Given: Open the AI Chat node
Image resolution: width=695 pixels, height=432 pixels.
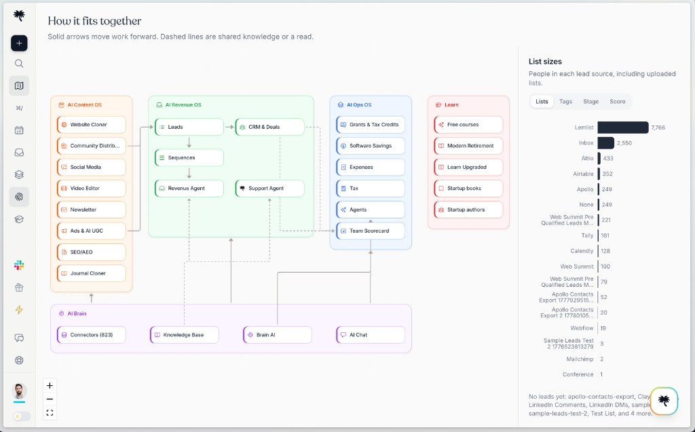Looking at the screenshot, I should pyautogui.click(x=371, y=335).
